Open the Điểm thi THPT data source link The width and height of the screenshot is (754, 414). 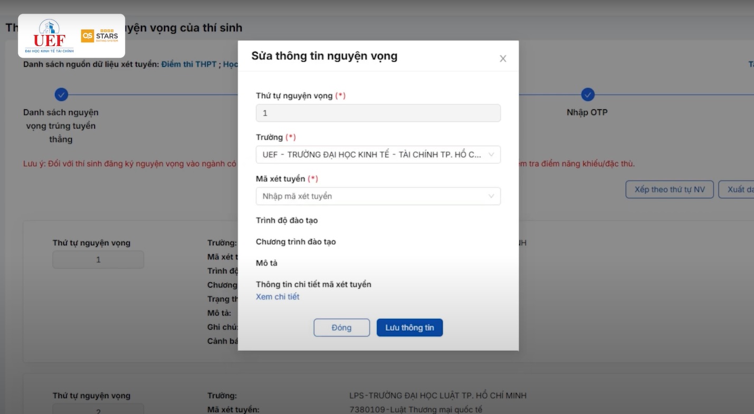[x=189, y=64]
